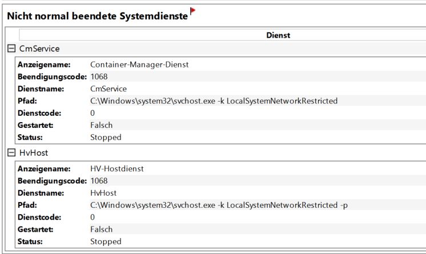Screen dimensions: 426x254
Task: Click Falsch in HvHost Gestartet row
Action: [x=101, y=229]
